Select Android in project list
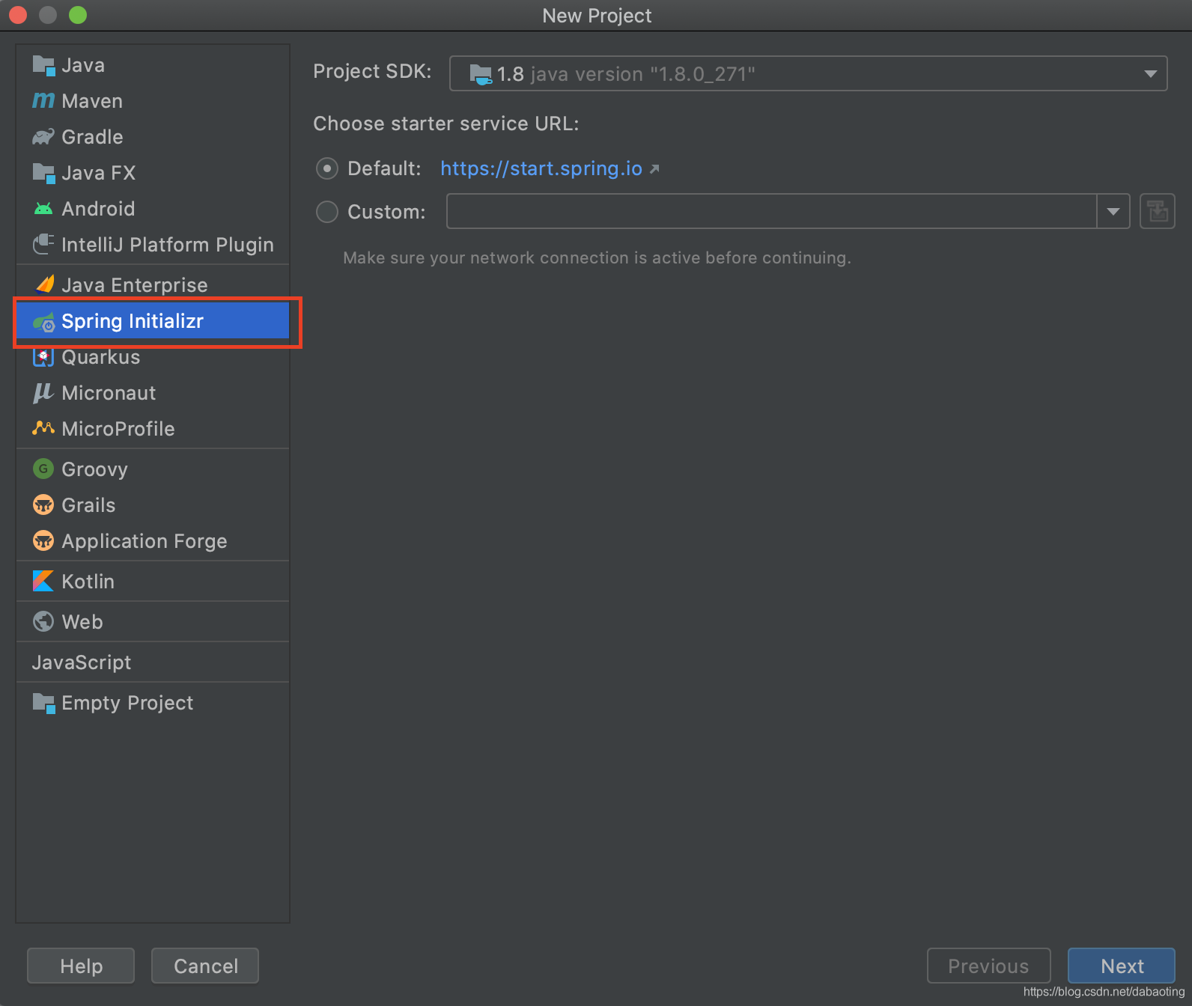Viewport: 1192px width, 1006px height. [x=98, y=209]
